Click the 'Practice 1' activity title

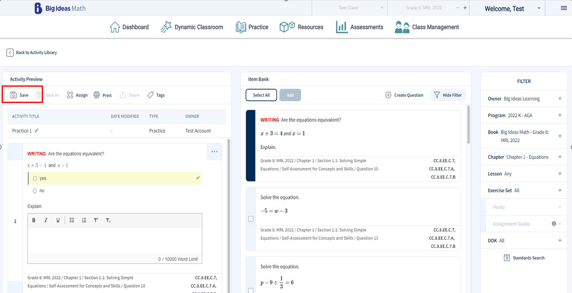22,131
